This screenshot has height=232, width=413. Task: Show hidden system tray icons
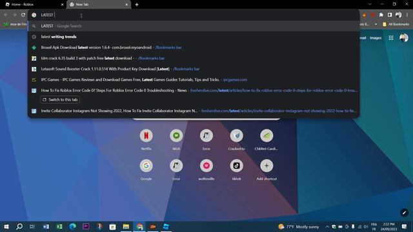(x=327, y=226)
